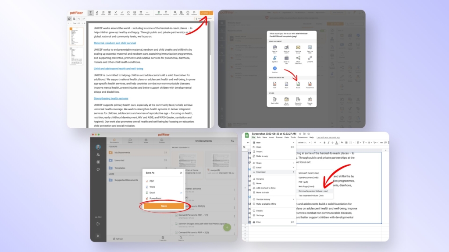Image resolution: width=449 pixels, height=252 pixels.
Task: Open 'Strengthening health systems' link
Action: click(x=111, y=98)
